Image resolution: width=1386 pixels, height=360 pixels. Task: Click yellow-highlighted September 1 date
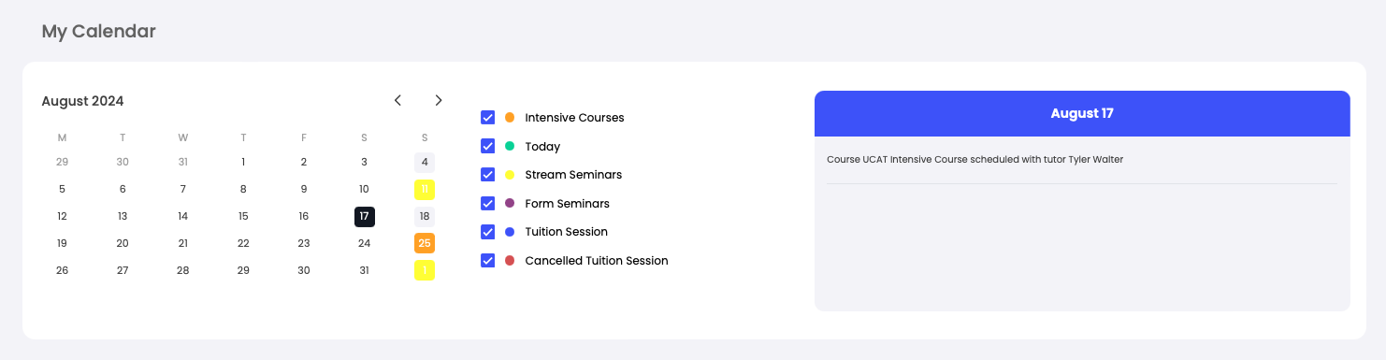(425, 270)
